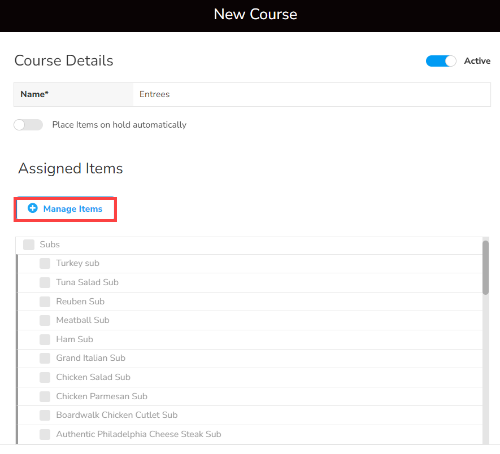Click the plus icon beside Manage Items

(x=33, y=208)
